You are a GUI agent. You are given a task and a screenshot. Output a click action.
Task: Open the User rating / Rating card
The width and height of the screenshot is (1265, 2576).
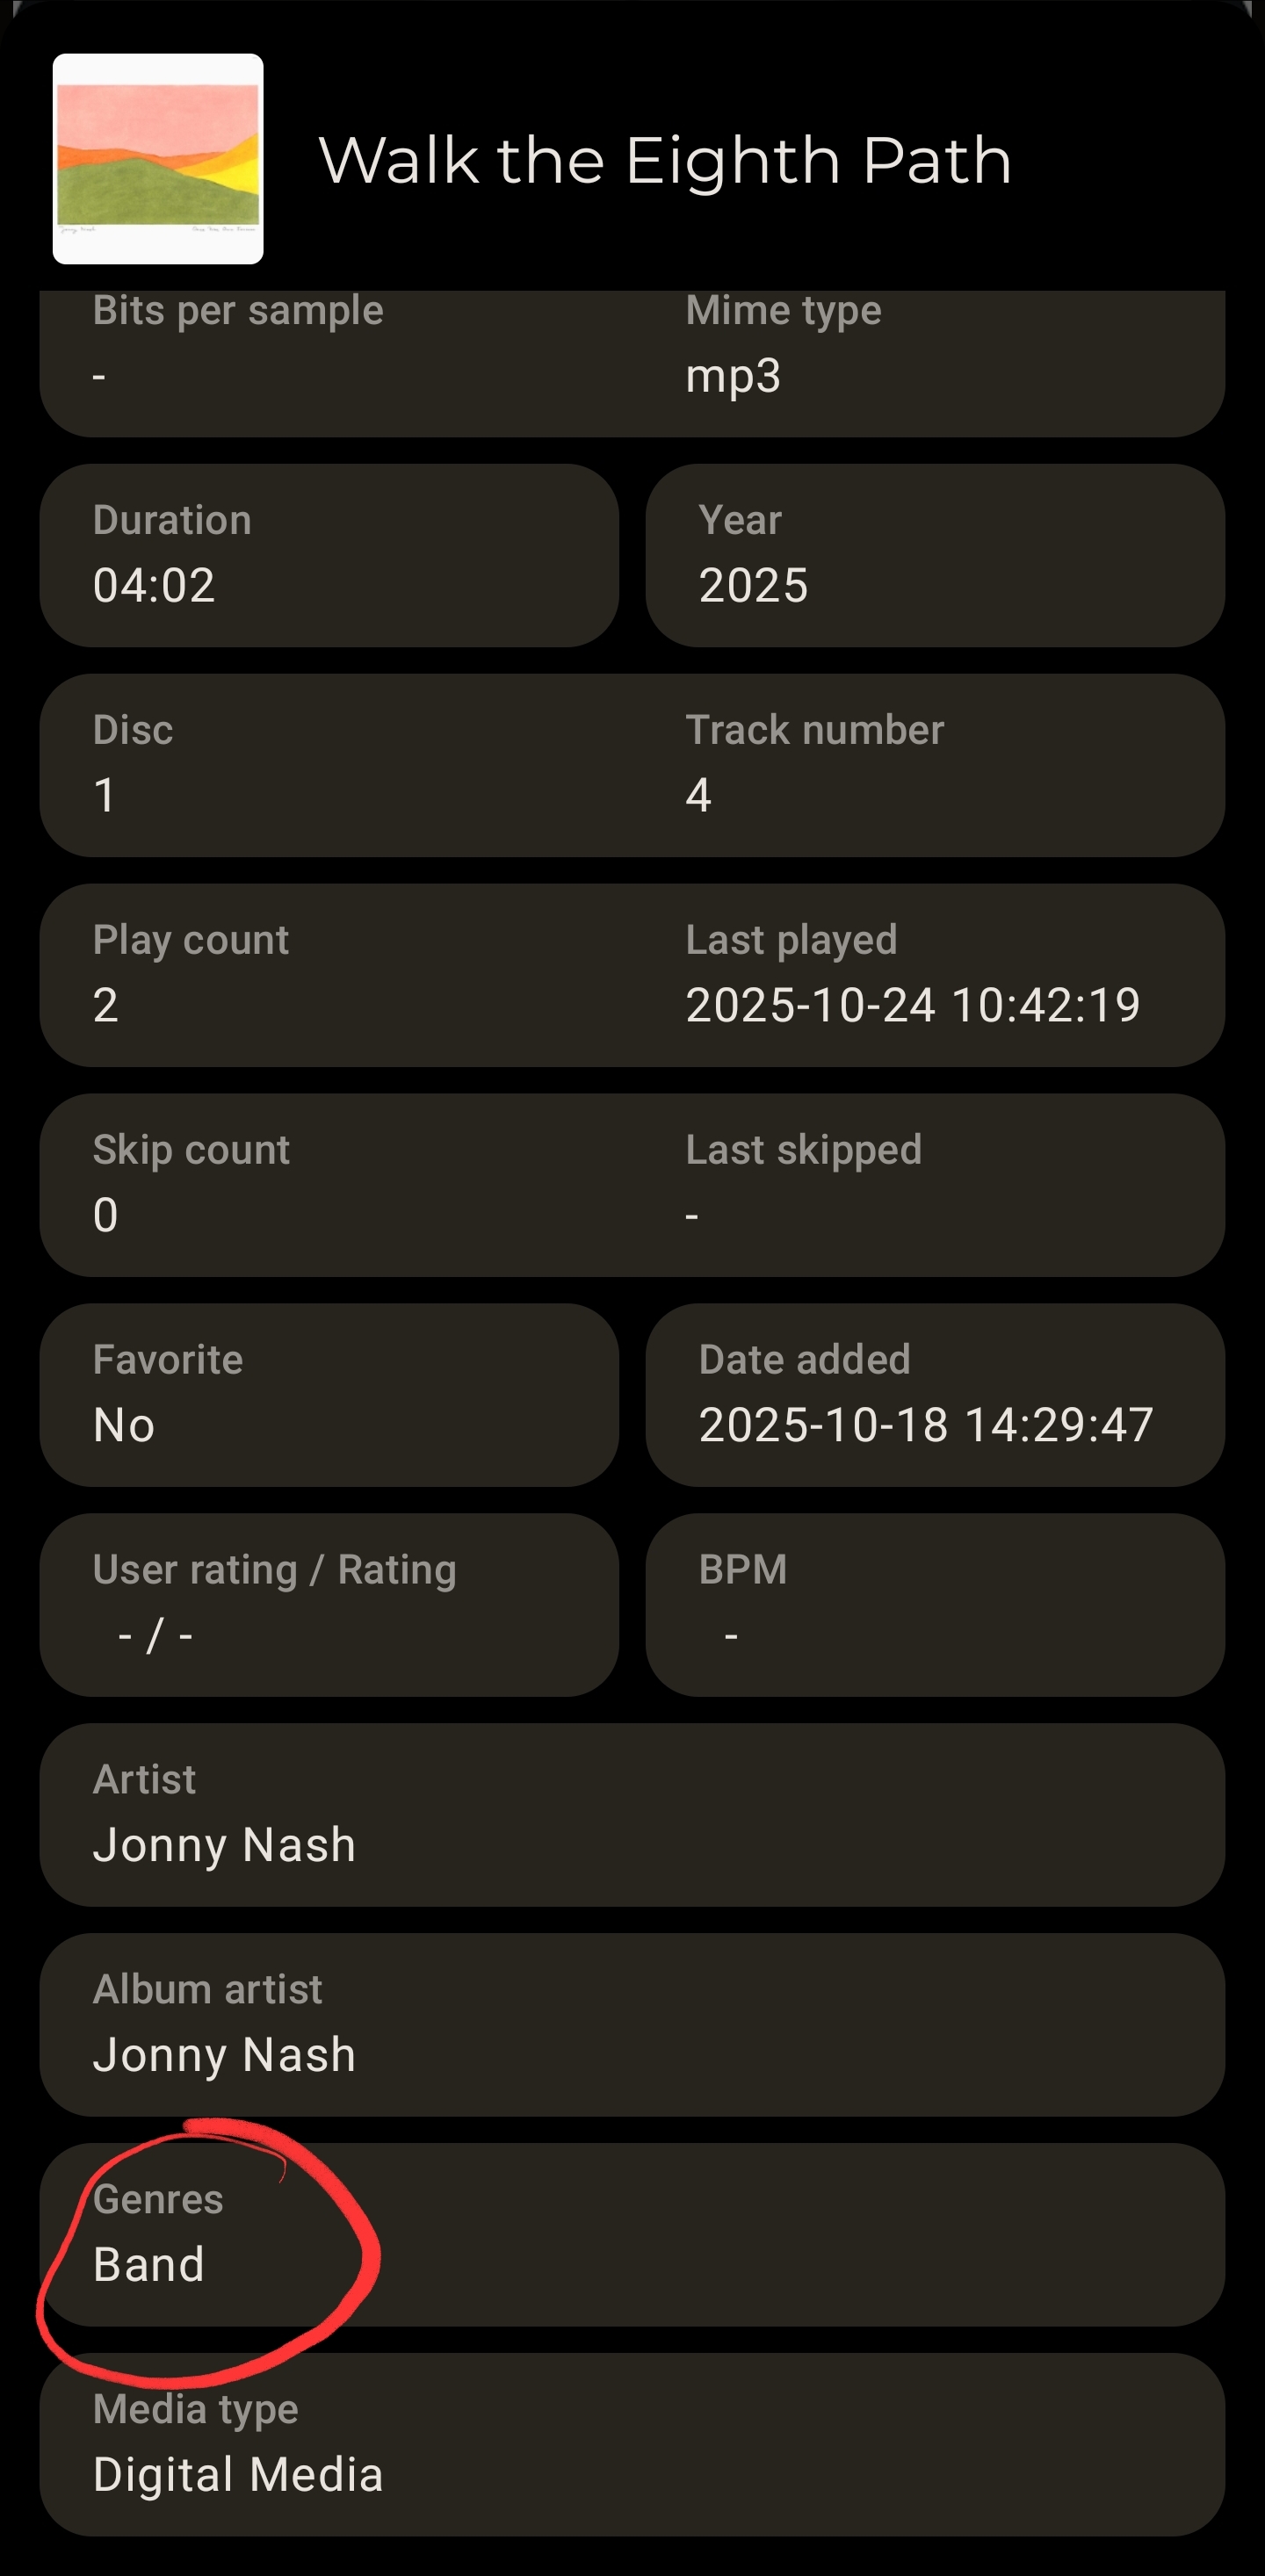[329, 1604]
